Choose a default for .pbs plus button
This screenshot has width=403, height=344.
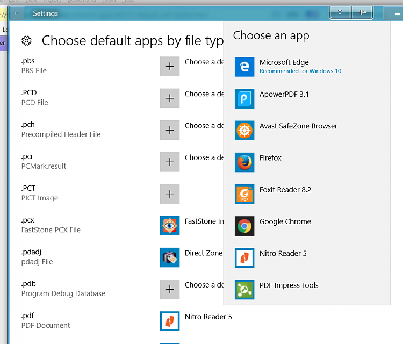coord(170,66)
